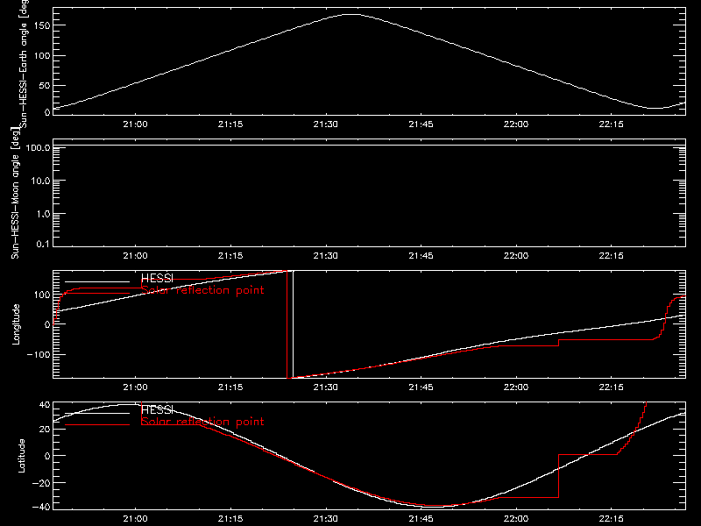Viewport: 701px width, 526px height.
Task: Click the "0" tick on Earth angle axis
Action: click(47, 112)
